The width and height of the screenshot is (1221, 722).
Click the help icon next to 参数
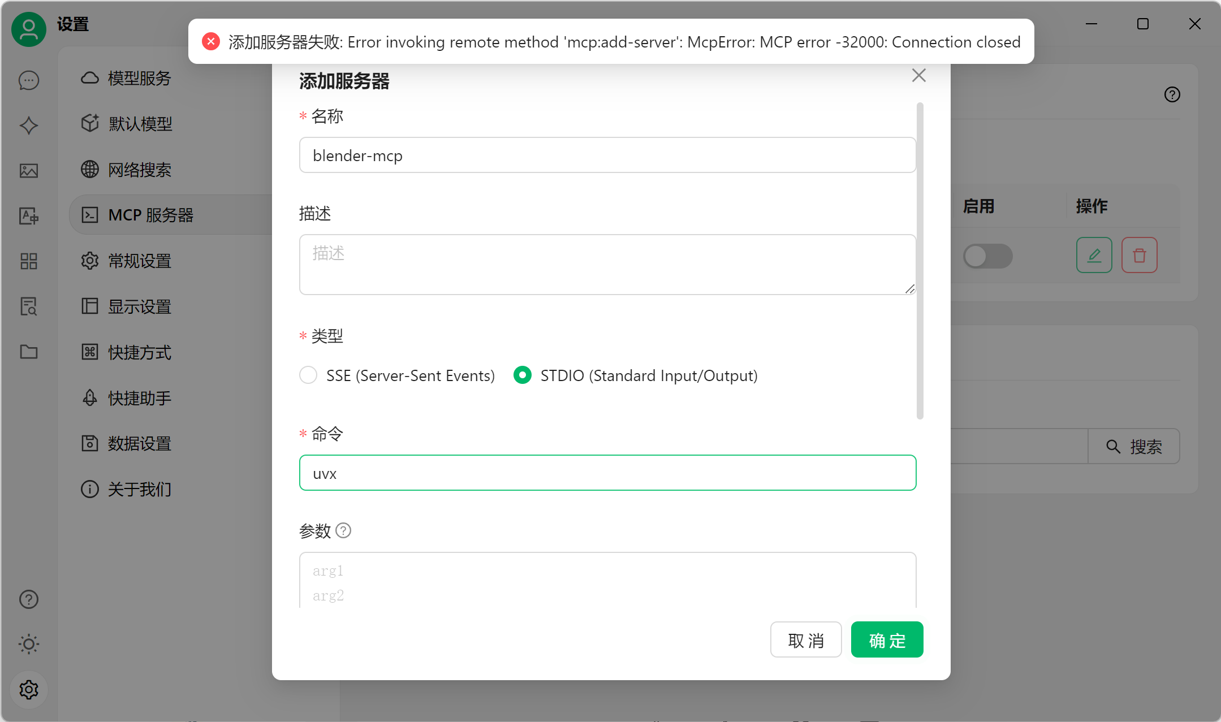pyautogui.click(x=343, y=530)
